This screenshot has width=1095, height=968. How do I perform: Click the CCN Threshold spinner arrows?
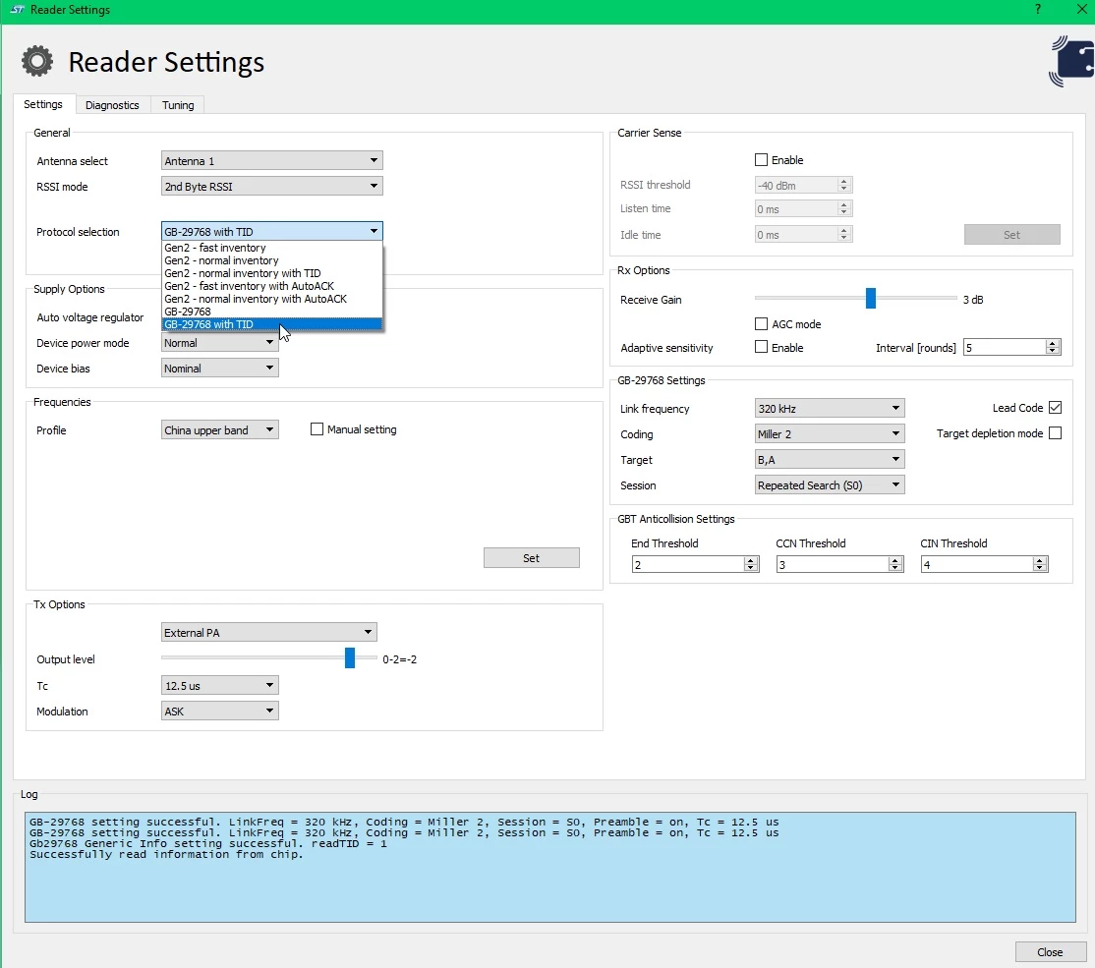896,564
